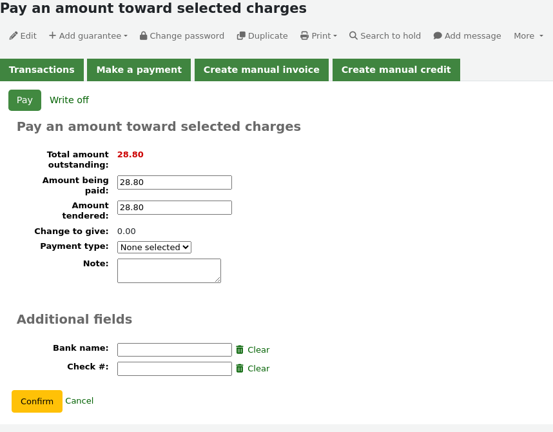Switch to the Make a payment tab
The image size is (553, 432).
coord(139,70)
